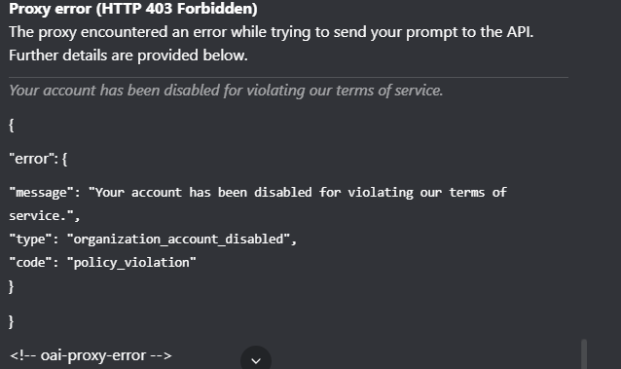Image resolution: width=621 pixels, height=369 pixels.
Task: Click the final closing curly brace
Action: (x=12, y=321)
